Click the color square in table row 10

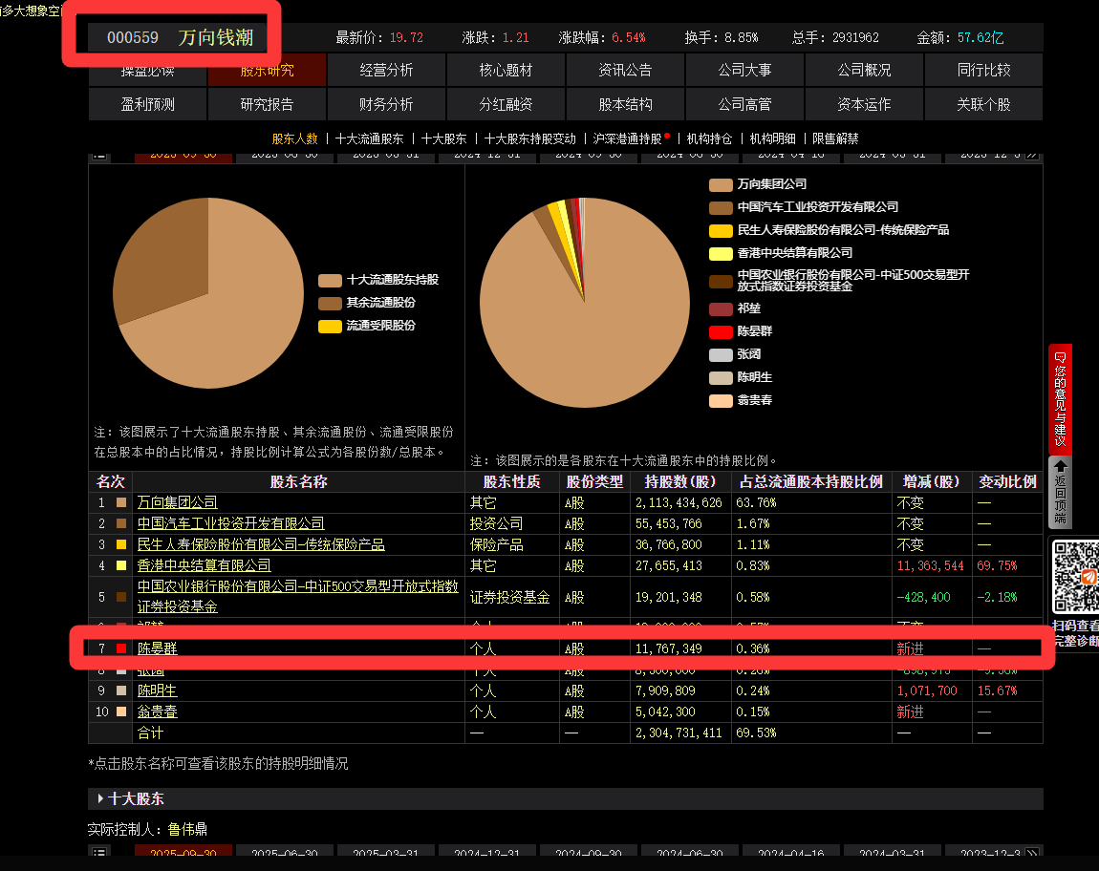(x=121, y=712)
